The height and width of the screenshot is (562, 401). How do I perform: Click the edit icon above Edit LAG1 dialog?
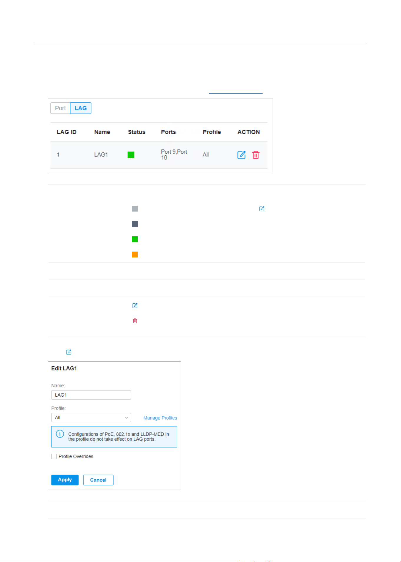69,352
